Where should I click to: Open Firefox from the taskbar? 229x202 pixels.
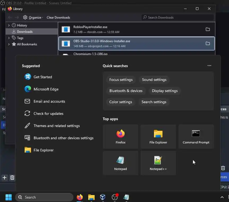[80, 197]
